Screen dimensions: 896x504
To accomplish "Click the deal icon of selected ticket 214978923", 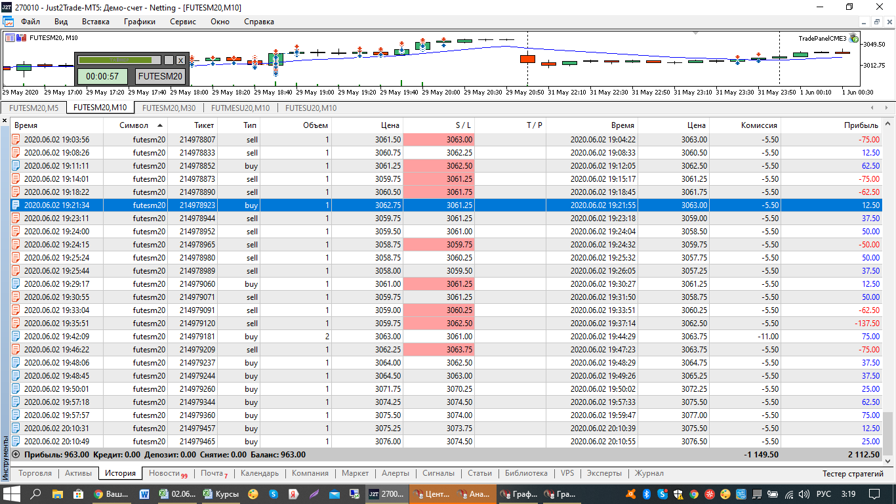I will pos(16,205).
